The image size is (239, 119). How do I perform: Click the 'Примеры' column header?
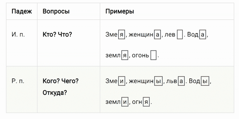pos(119,12)
